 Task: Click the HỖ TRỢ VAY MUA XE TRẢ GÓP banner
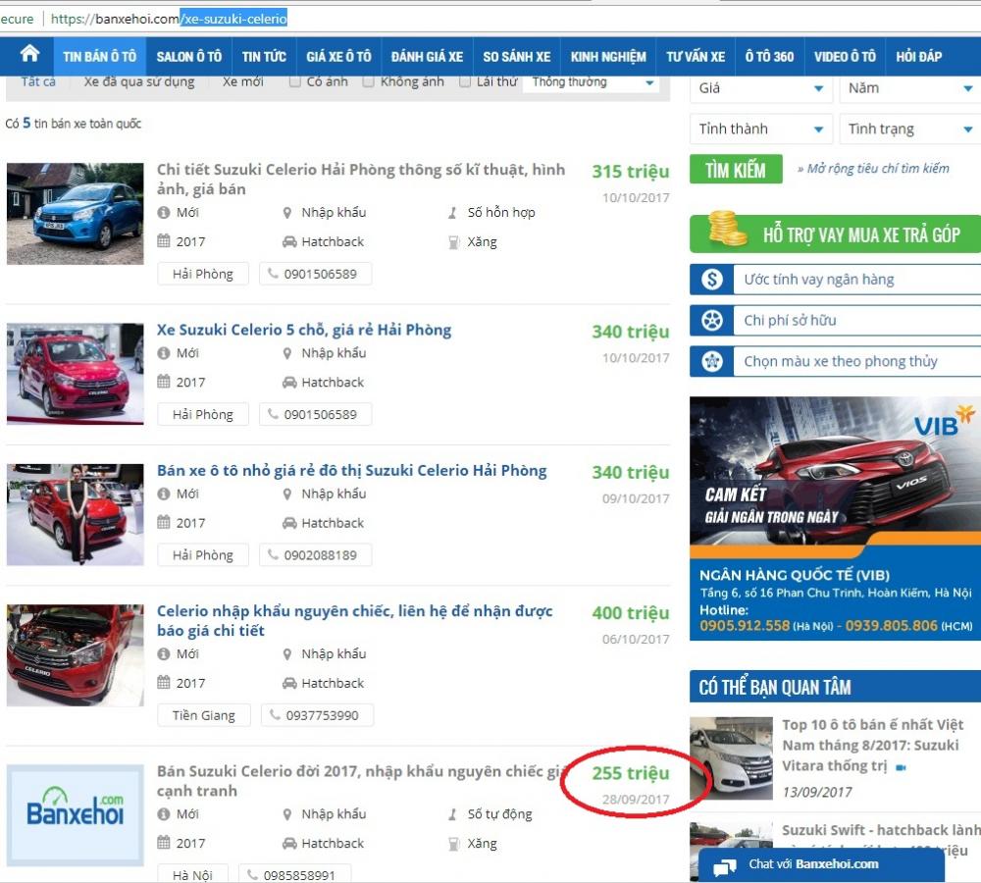click(835, 234)
